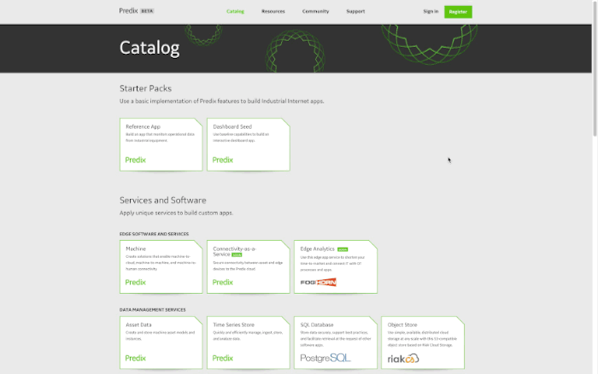Click Predix logo on Dashboard Seed card
This screenshot has width=598, height=374.
point(223,161)
